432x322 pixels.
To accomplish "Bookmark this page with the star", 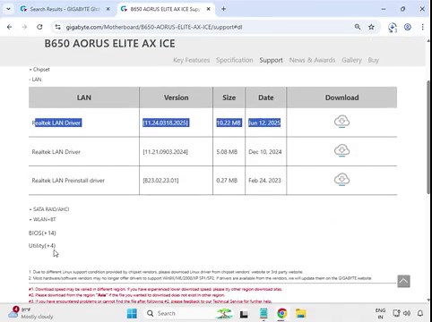I will [x=371, y=27].
